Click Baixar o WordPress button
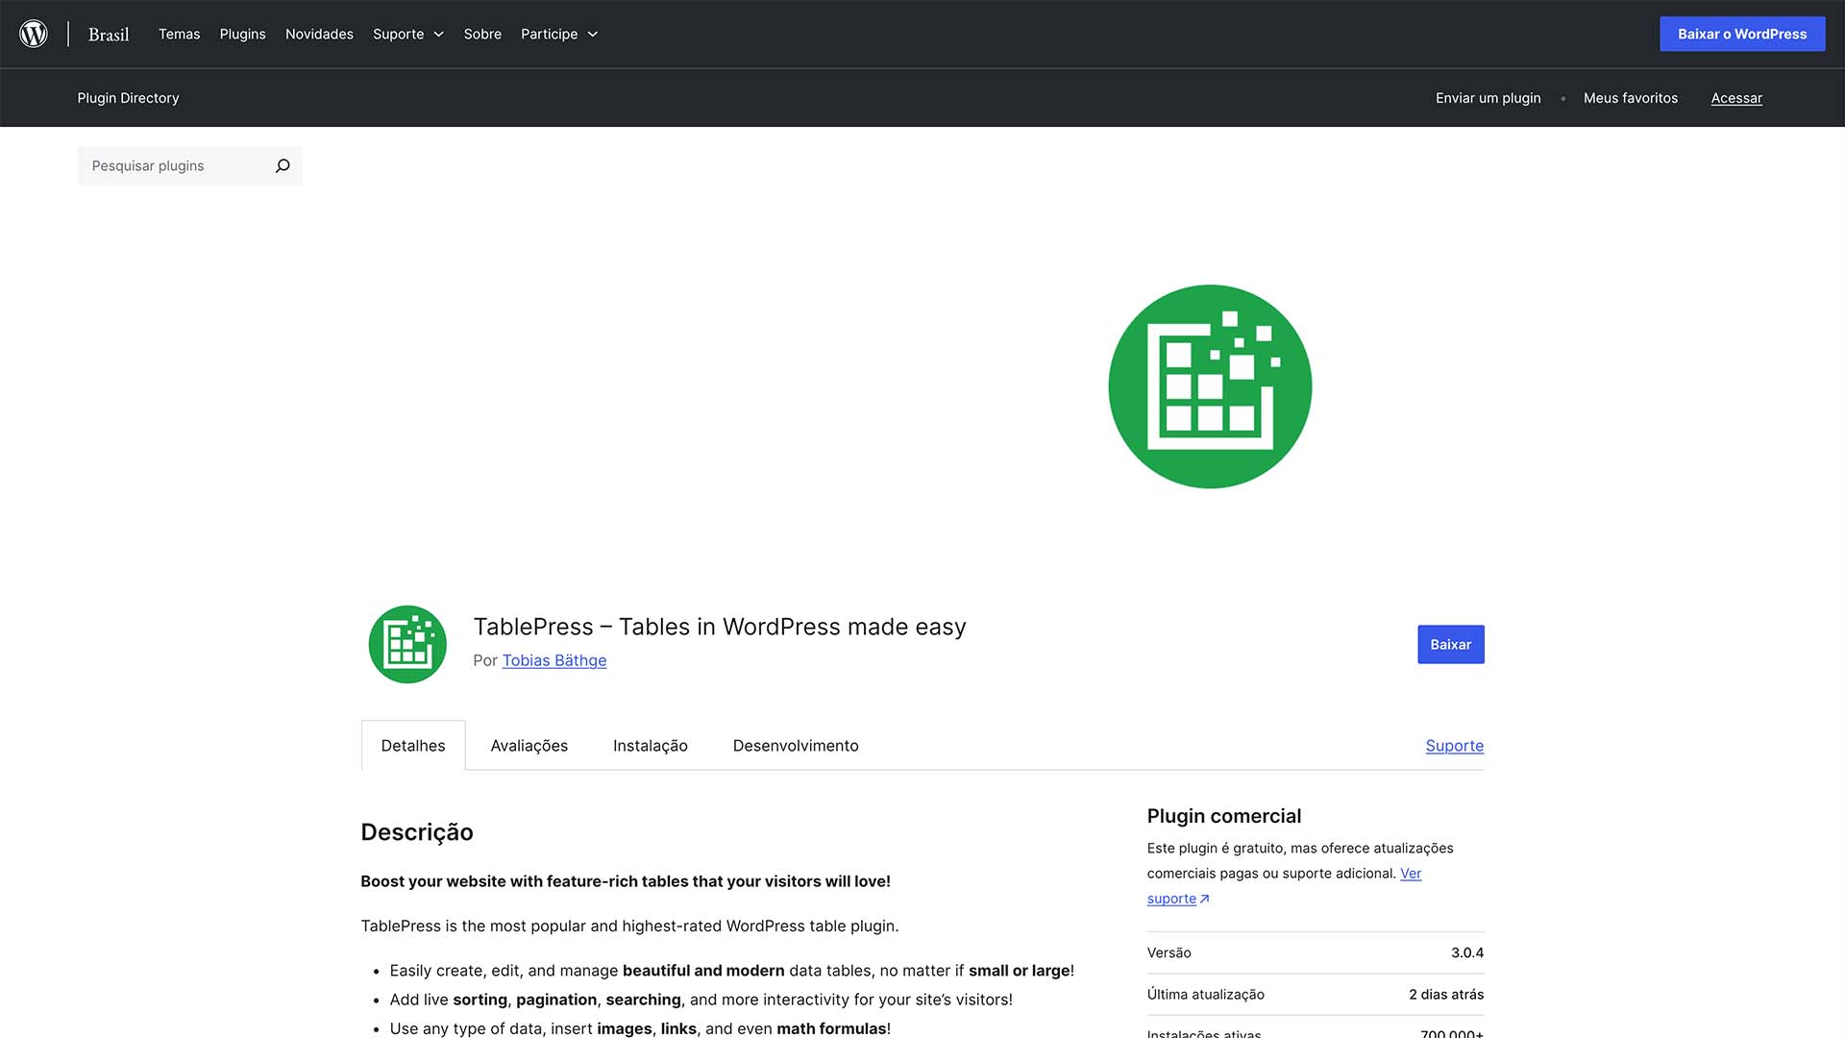This screenshot has width=1845, height=1038. [x=1742, y=34]
